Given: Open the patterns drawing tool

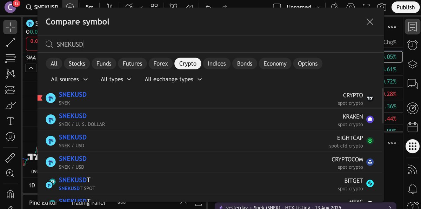Looking at the screenshot, I should (x=11, y=74).
